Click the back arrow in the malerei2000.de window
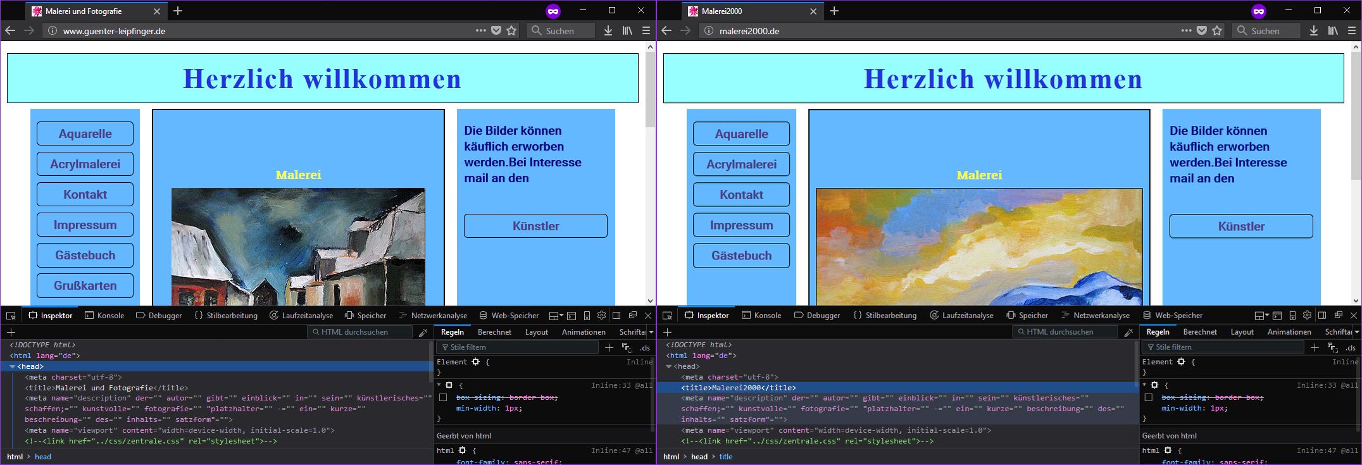This screenshot has height=465, width=1362. [666, 30]
